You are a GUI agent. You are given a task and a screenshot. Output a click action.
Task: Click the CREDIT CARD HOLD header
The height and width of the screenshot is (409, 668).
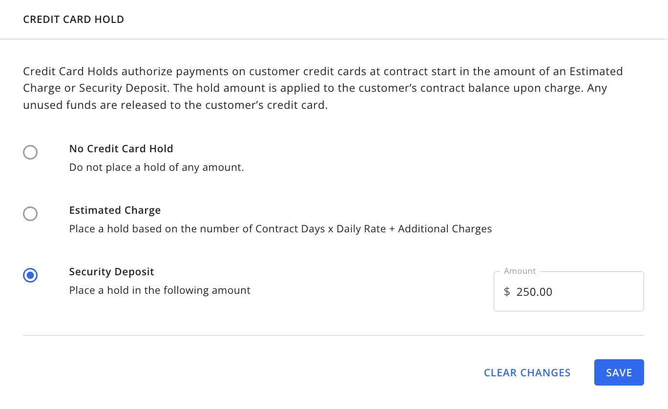73,19
